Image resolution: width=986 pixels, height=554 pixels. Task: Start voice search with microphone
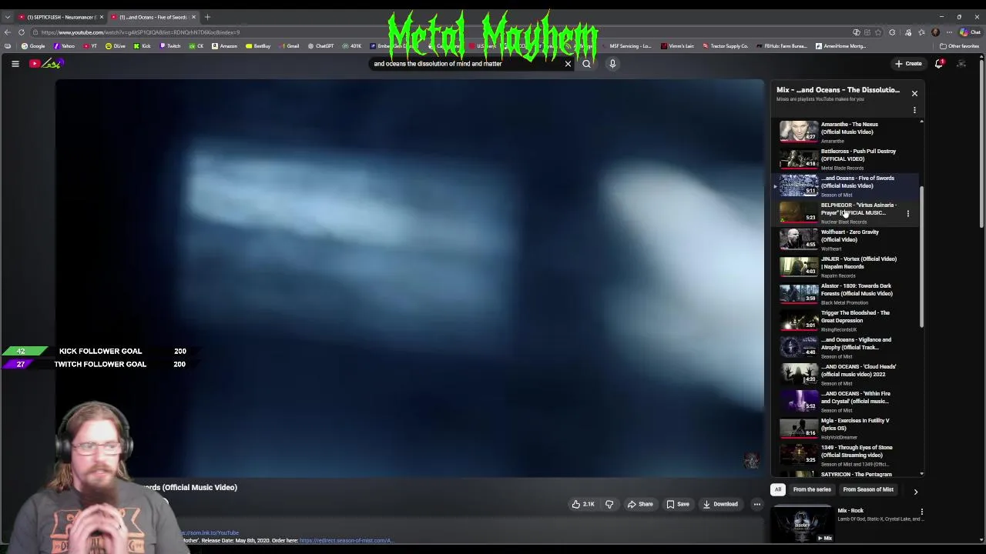point(612,64)
